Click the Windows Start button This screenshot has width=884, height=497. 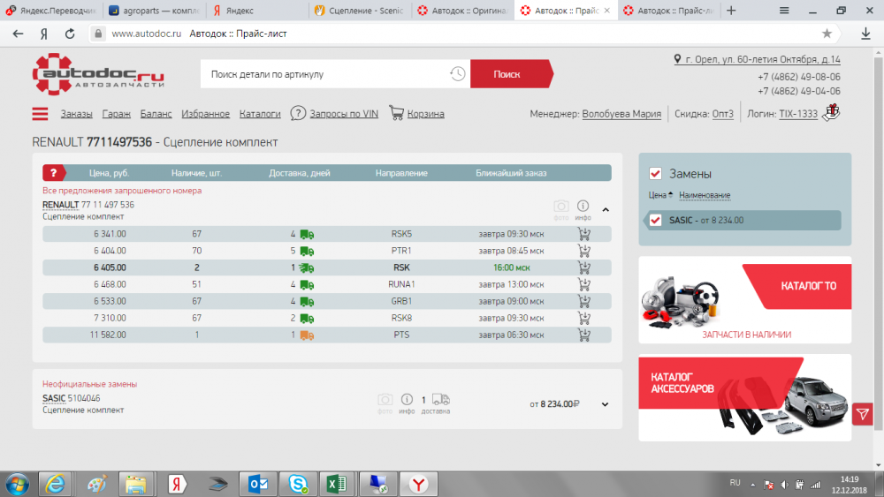pyautogui.click(x=17, y=484)
